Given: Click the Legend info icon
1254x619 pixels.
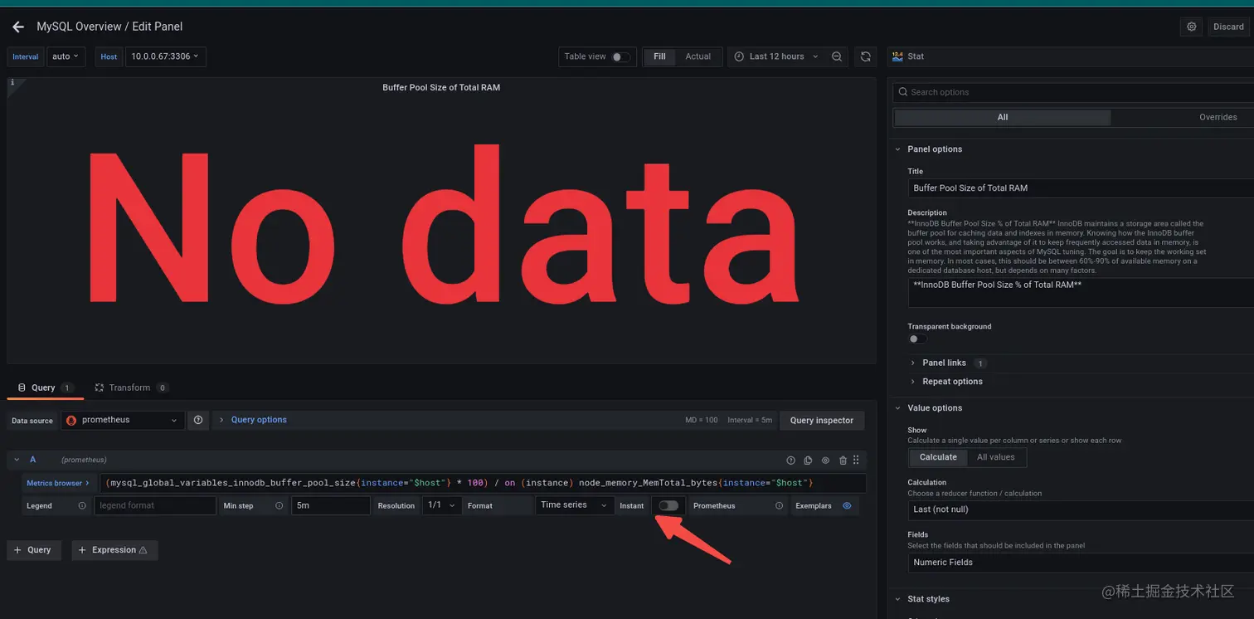Looking at the screenshot, I should coord(82,505).
